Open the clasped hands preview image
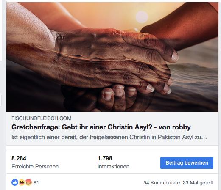 [112, 57]
